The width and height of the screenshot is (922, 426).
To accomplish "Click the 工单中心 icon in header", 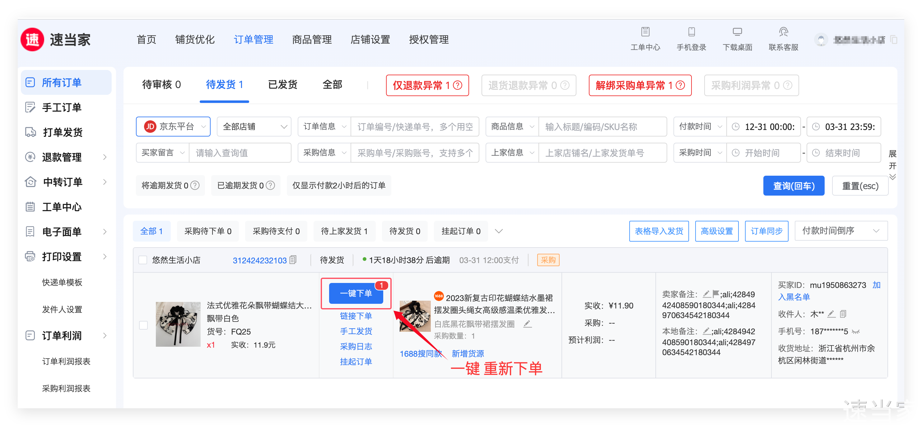I will coord(645,32).
